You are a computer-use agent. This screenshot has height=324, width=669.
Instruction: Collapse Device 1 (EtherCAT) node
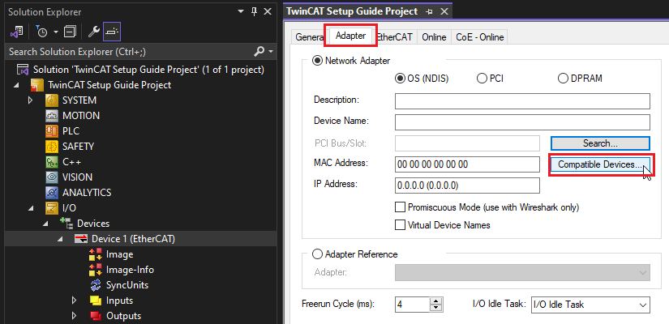[60, 240]
